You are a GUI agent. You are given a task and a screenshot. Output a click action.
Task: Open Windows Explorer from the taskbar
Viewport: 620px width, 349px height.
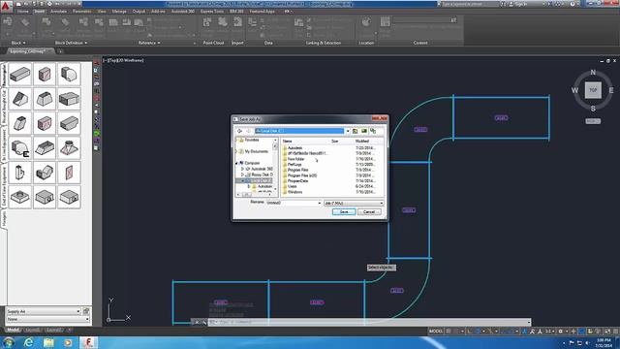[48, 342]
